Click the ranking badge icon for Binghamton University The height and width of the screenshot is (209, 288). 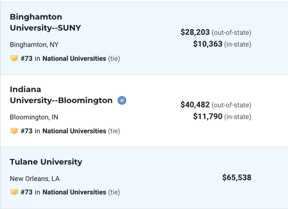pos(14,58)
